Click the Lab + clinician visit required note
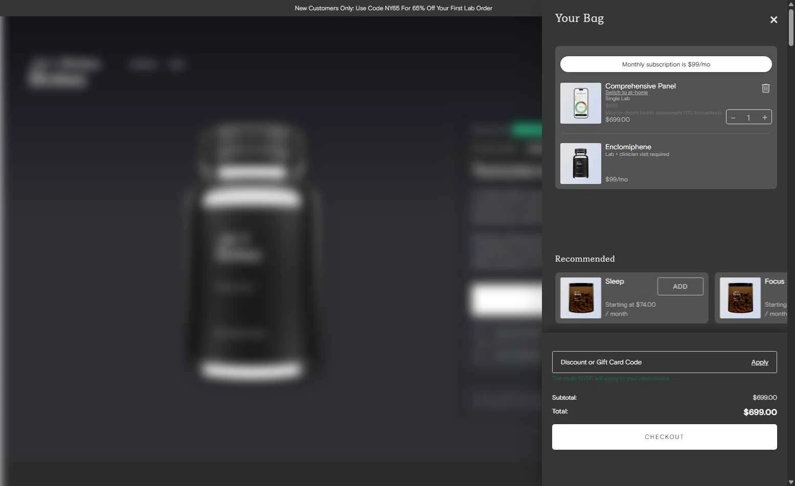The width and height of the screenshot is (795, 486). click(637, 154)
